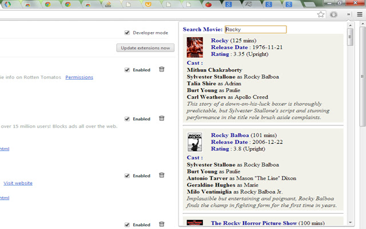Click Update extensions now button
The width and height of the screenshot is (366, 229).
tap(145, 48)
